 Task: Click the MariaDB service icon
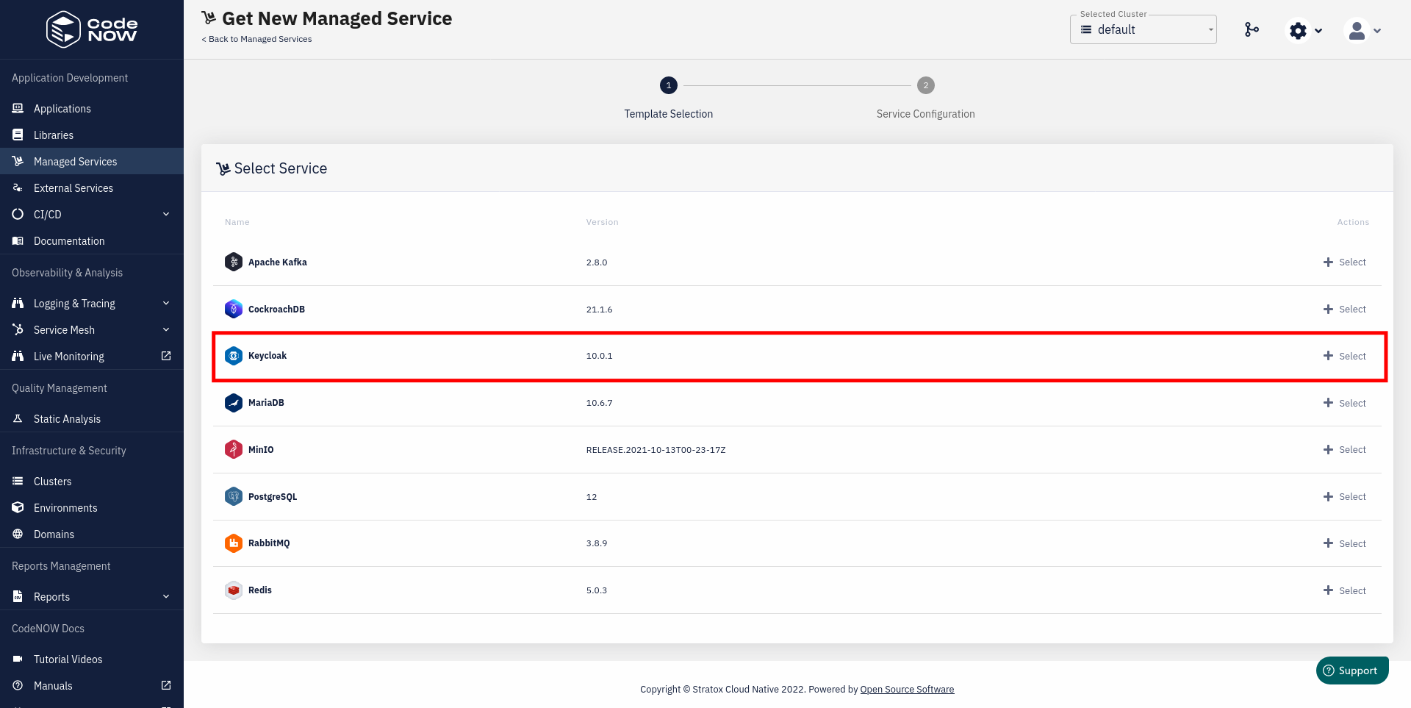(x=234, y=403)
